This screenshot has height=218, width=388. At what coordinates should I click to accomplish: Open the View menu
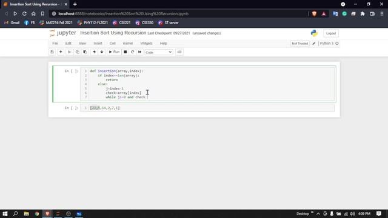[x=82, y=43]
